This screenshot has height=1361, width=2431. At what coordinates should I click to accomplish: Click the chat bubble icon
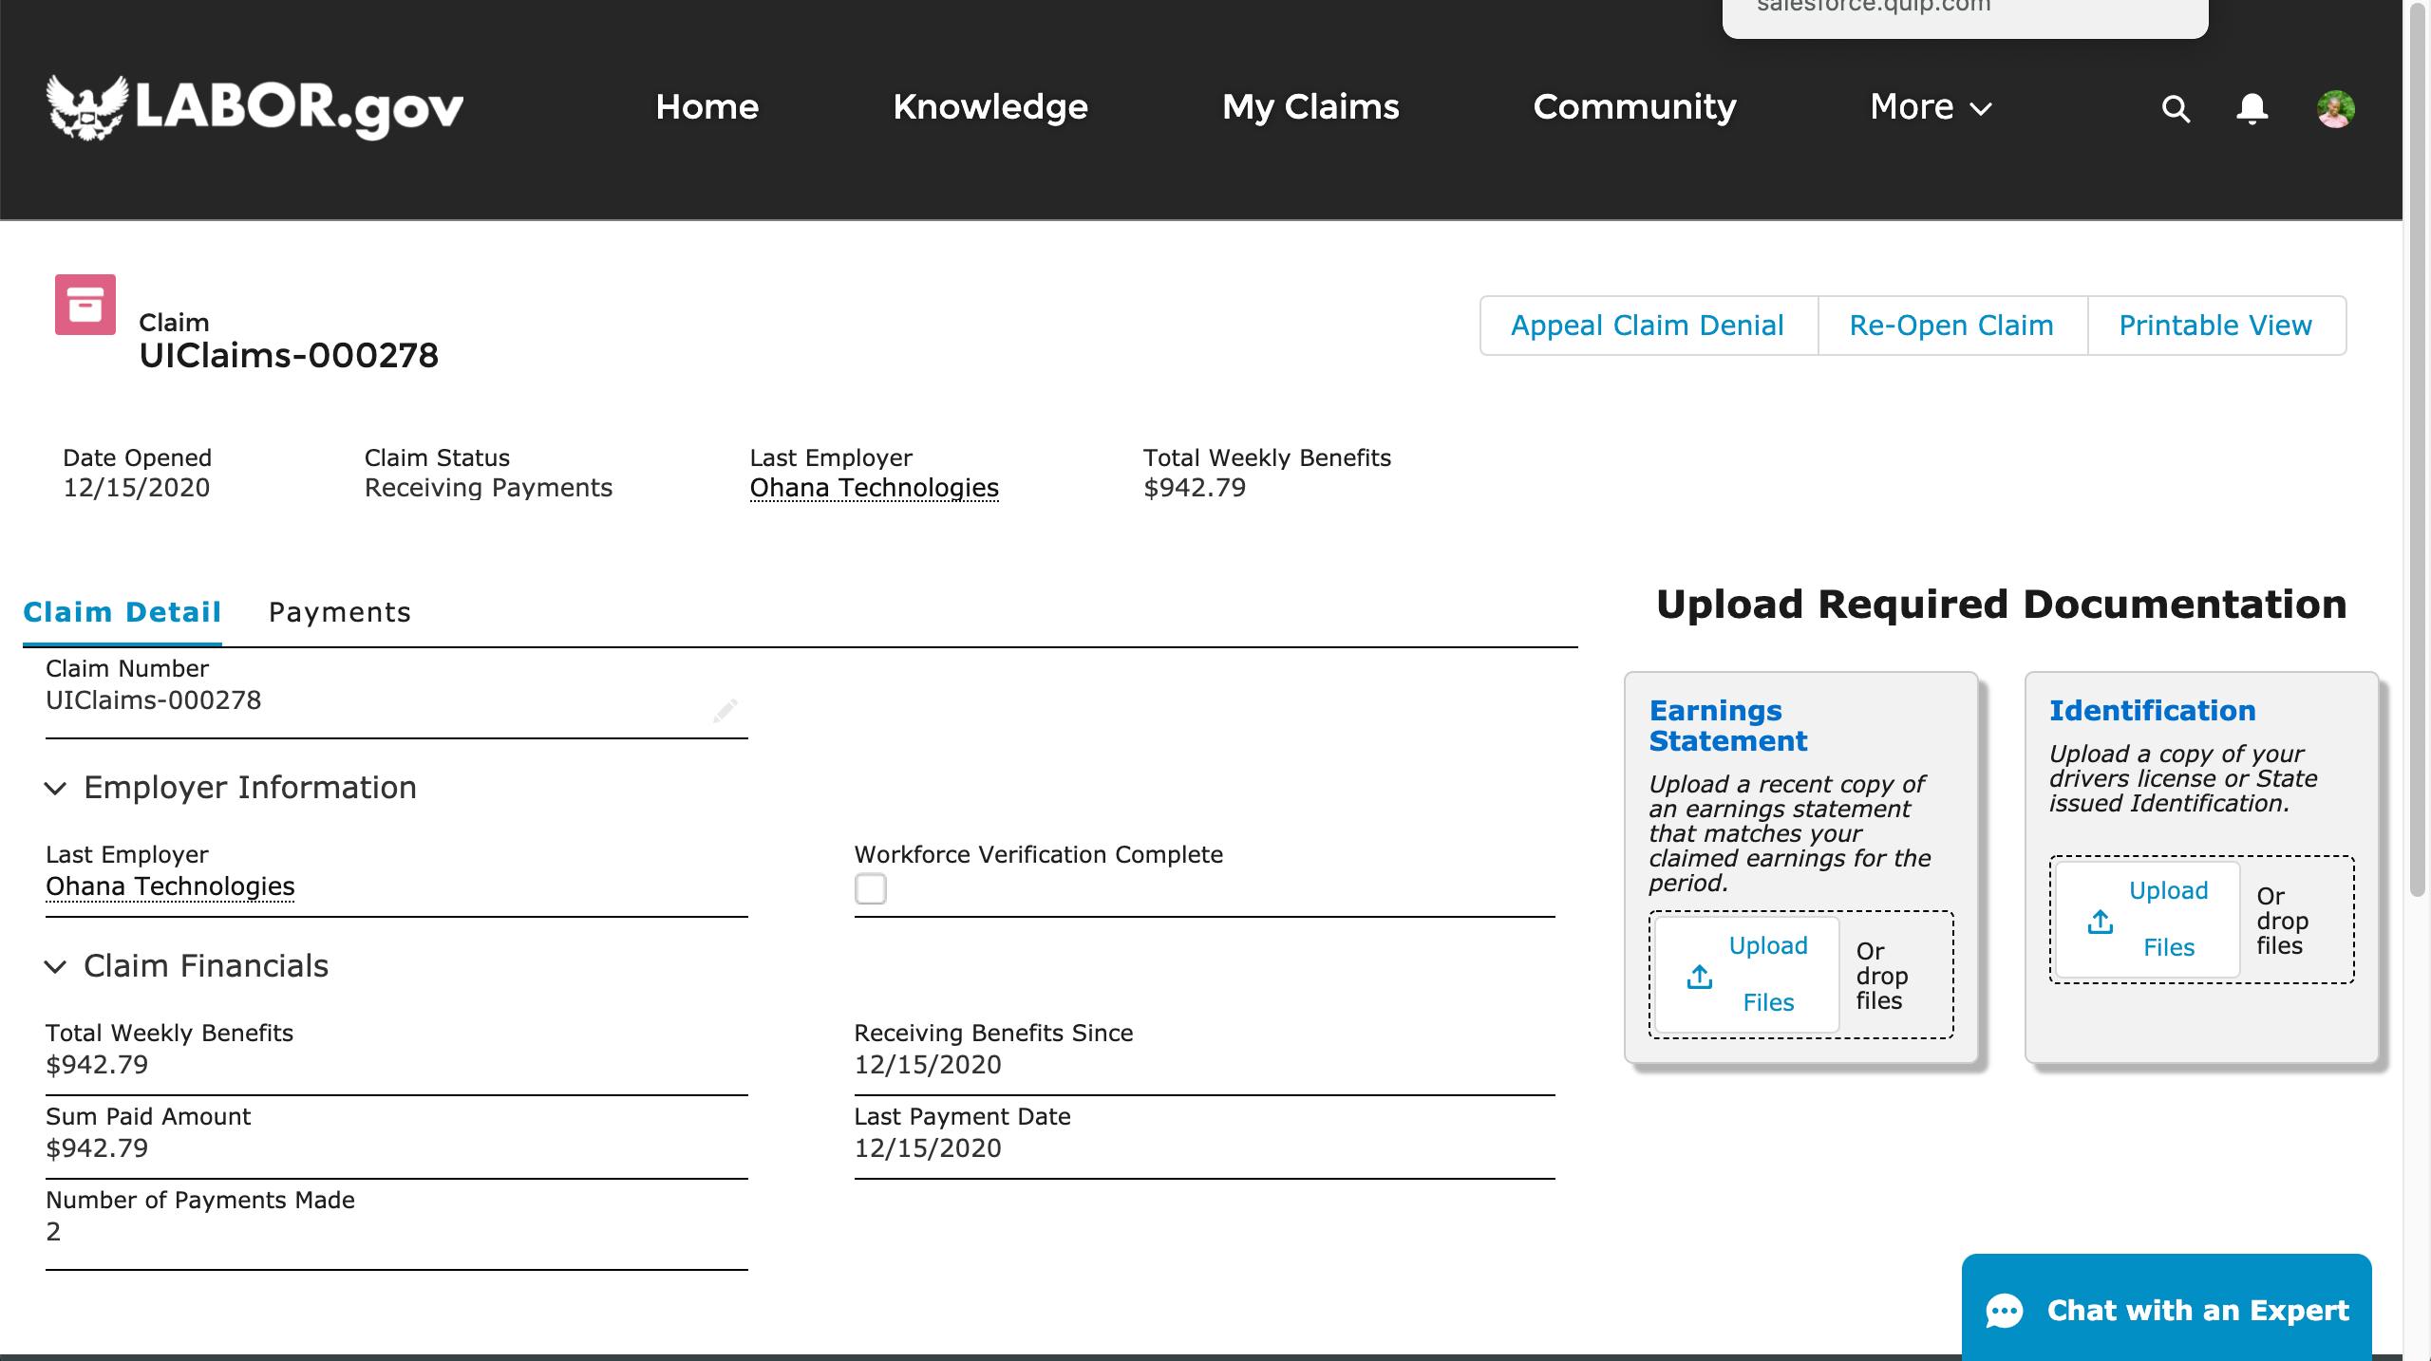2005,1312
